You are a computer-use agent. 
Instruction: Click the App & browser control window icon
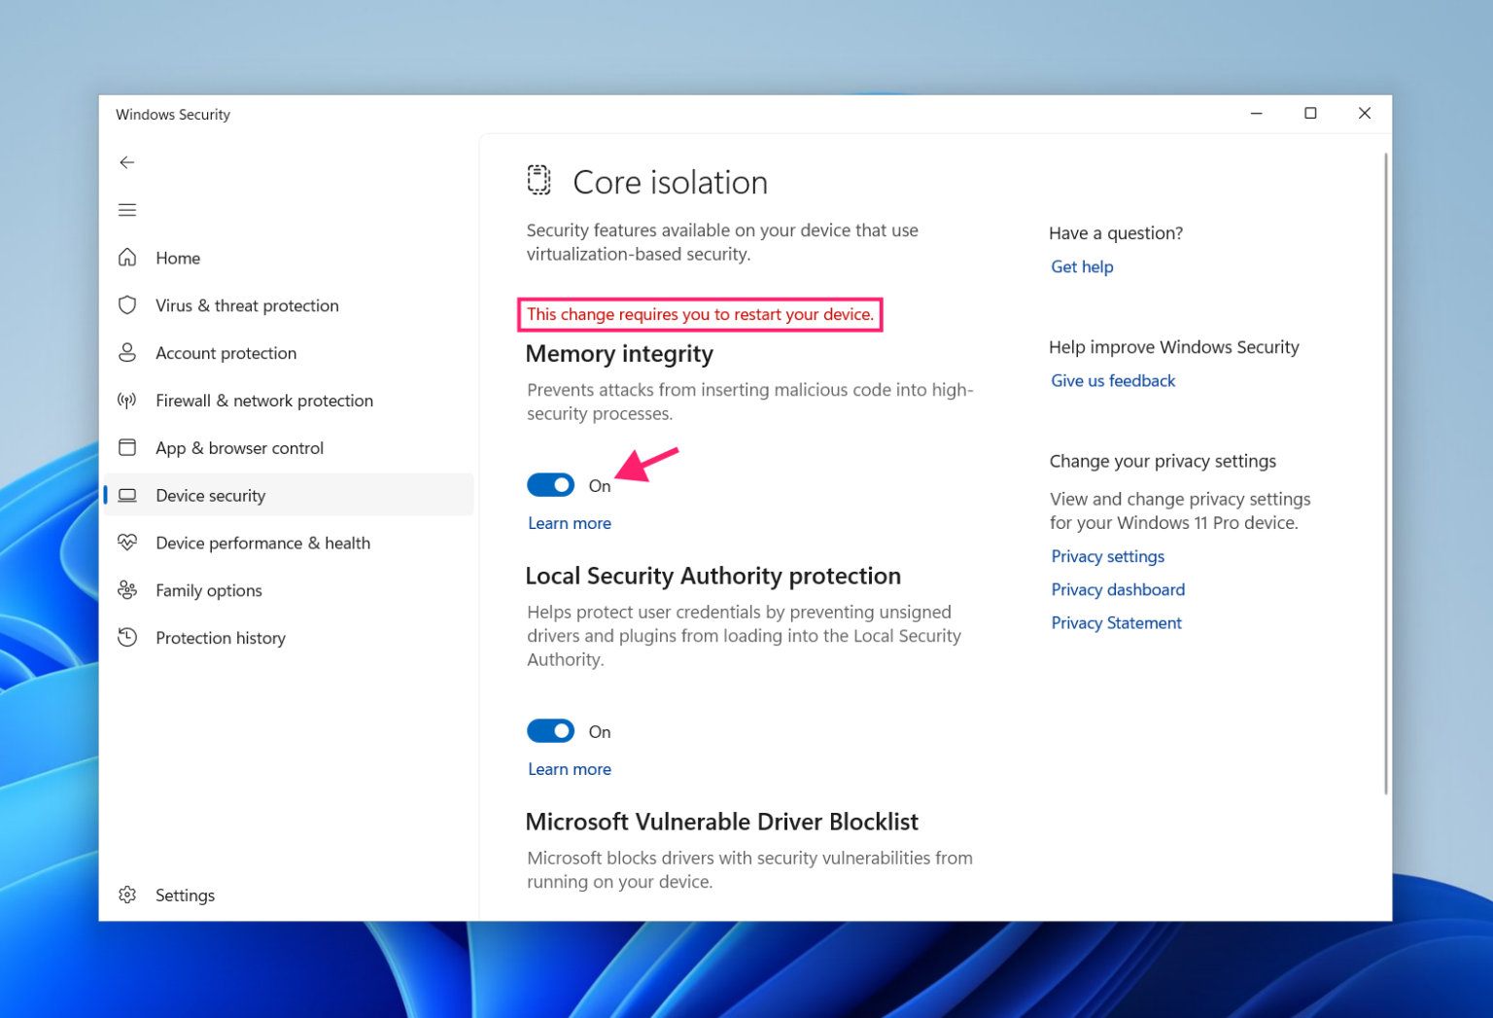click(x=127, y=447)
